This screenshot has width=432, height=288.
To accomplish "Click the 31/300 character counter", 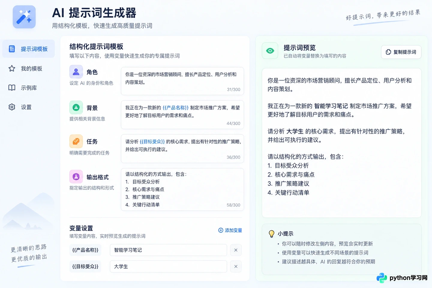I will [234, 89].
